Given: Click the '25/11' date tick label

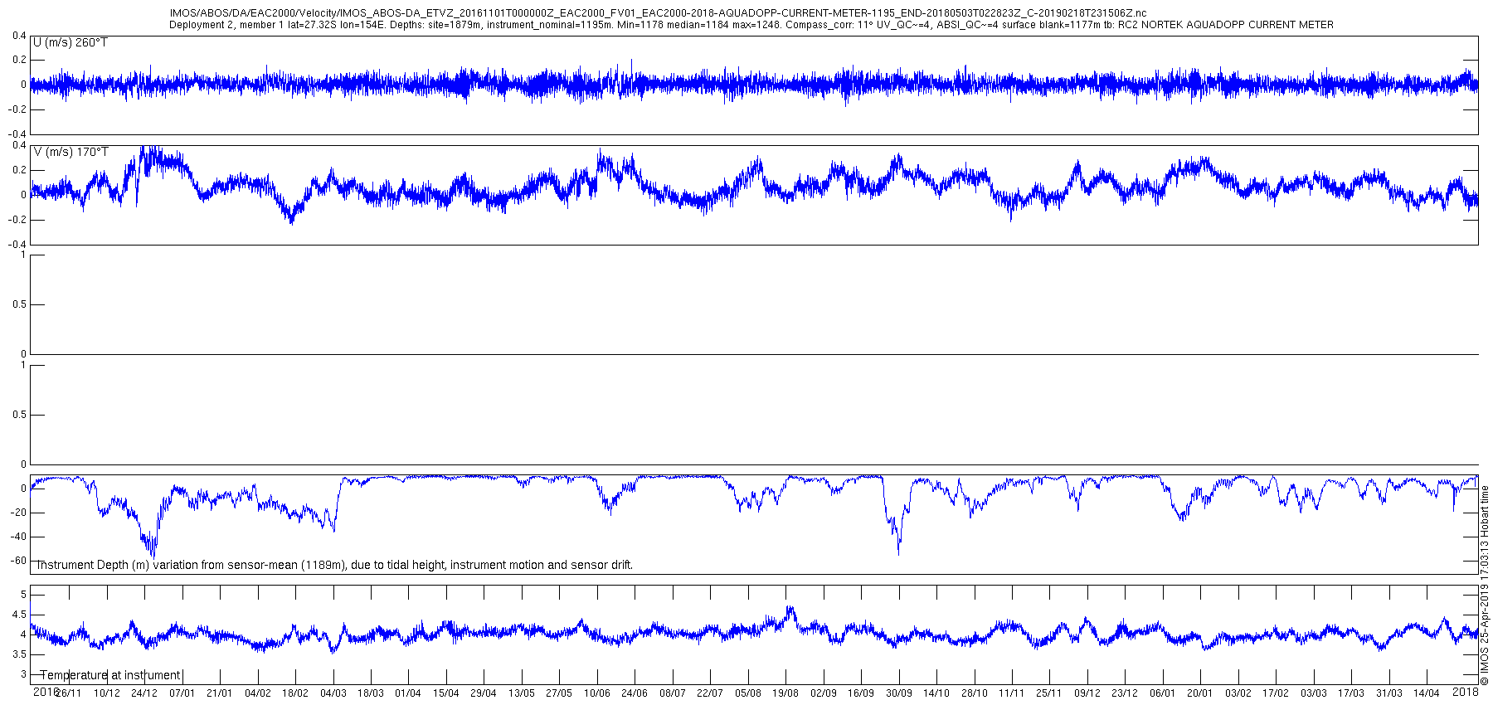Looking at the screenshot, I should pyautogui.click(x=1049, y=693).
